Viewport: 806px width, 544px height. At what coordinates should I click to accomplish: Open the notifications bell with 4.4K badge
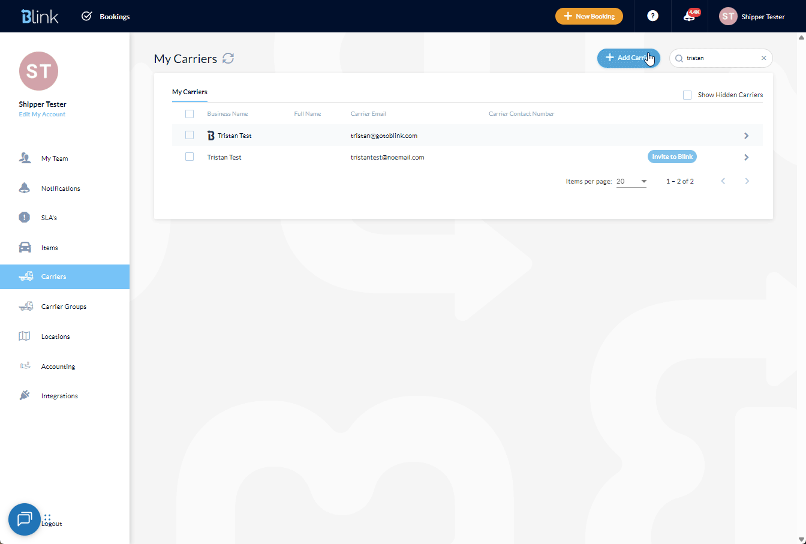click(691, 16)
